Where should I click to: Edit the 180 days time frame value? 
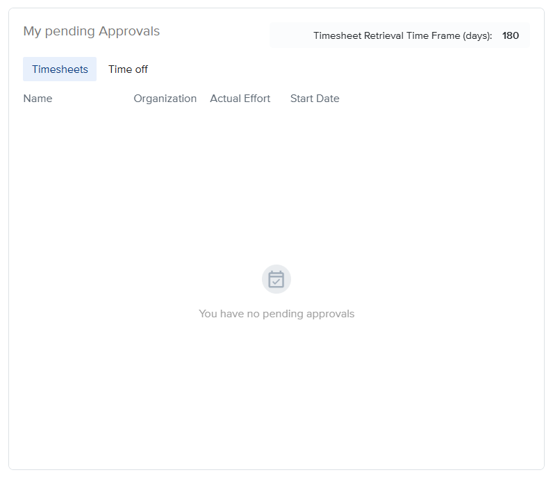tap(511, 35)
